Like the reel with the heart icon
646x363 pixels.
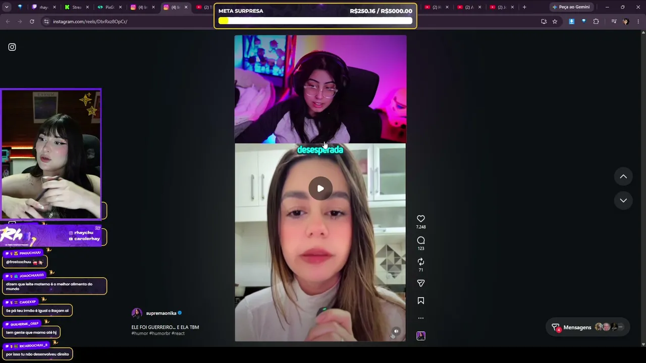421,218
